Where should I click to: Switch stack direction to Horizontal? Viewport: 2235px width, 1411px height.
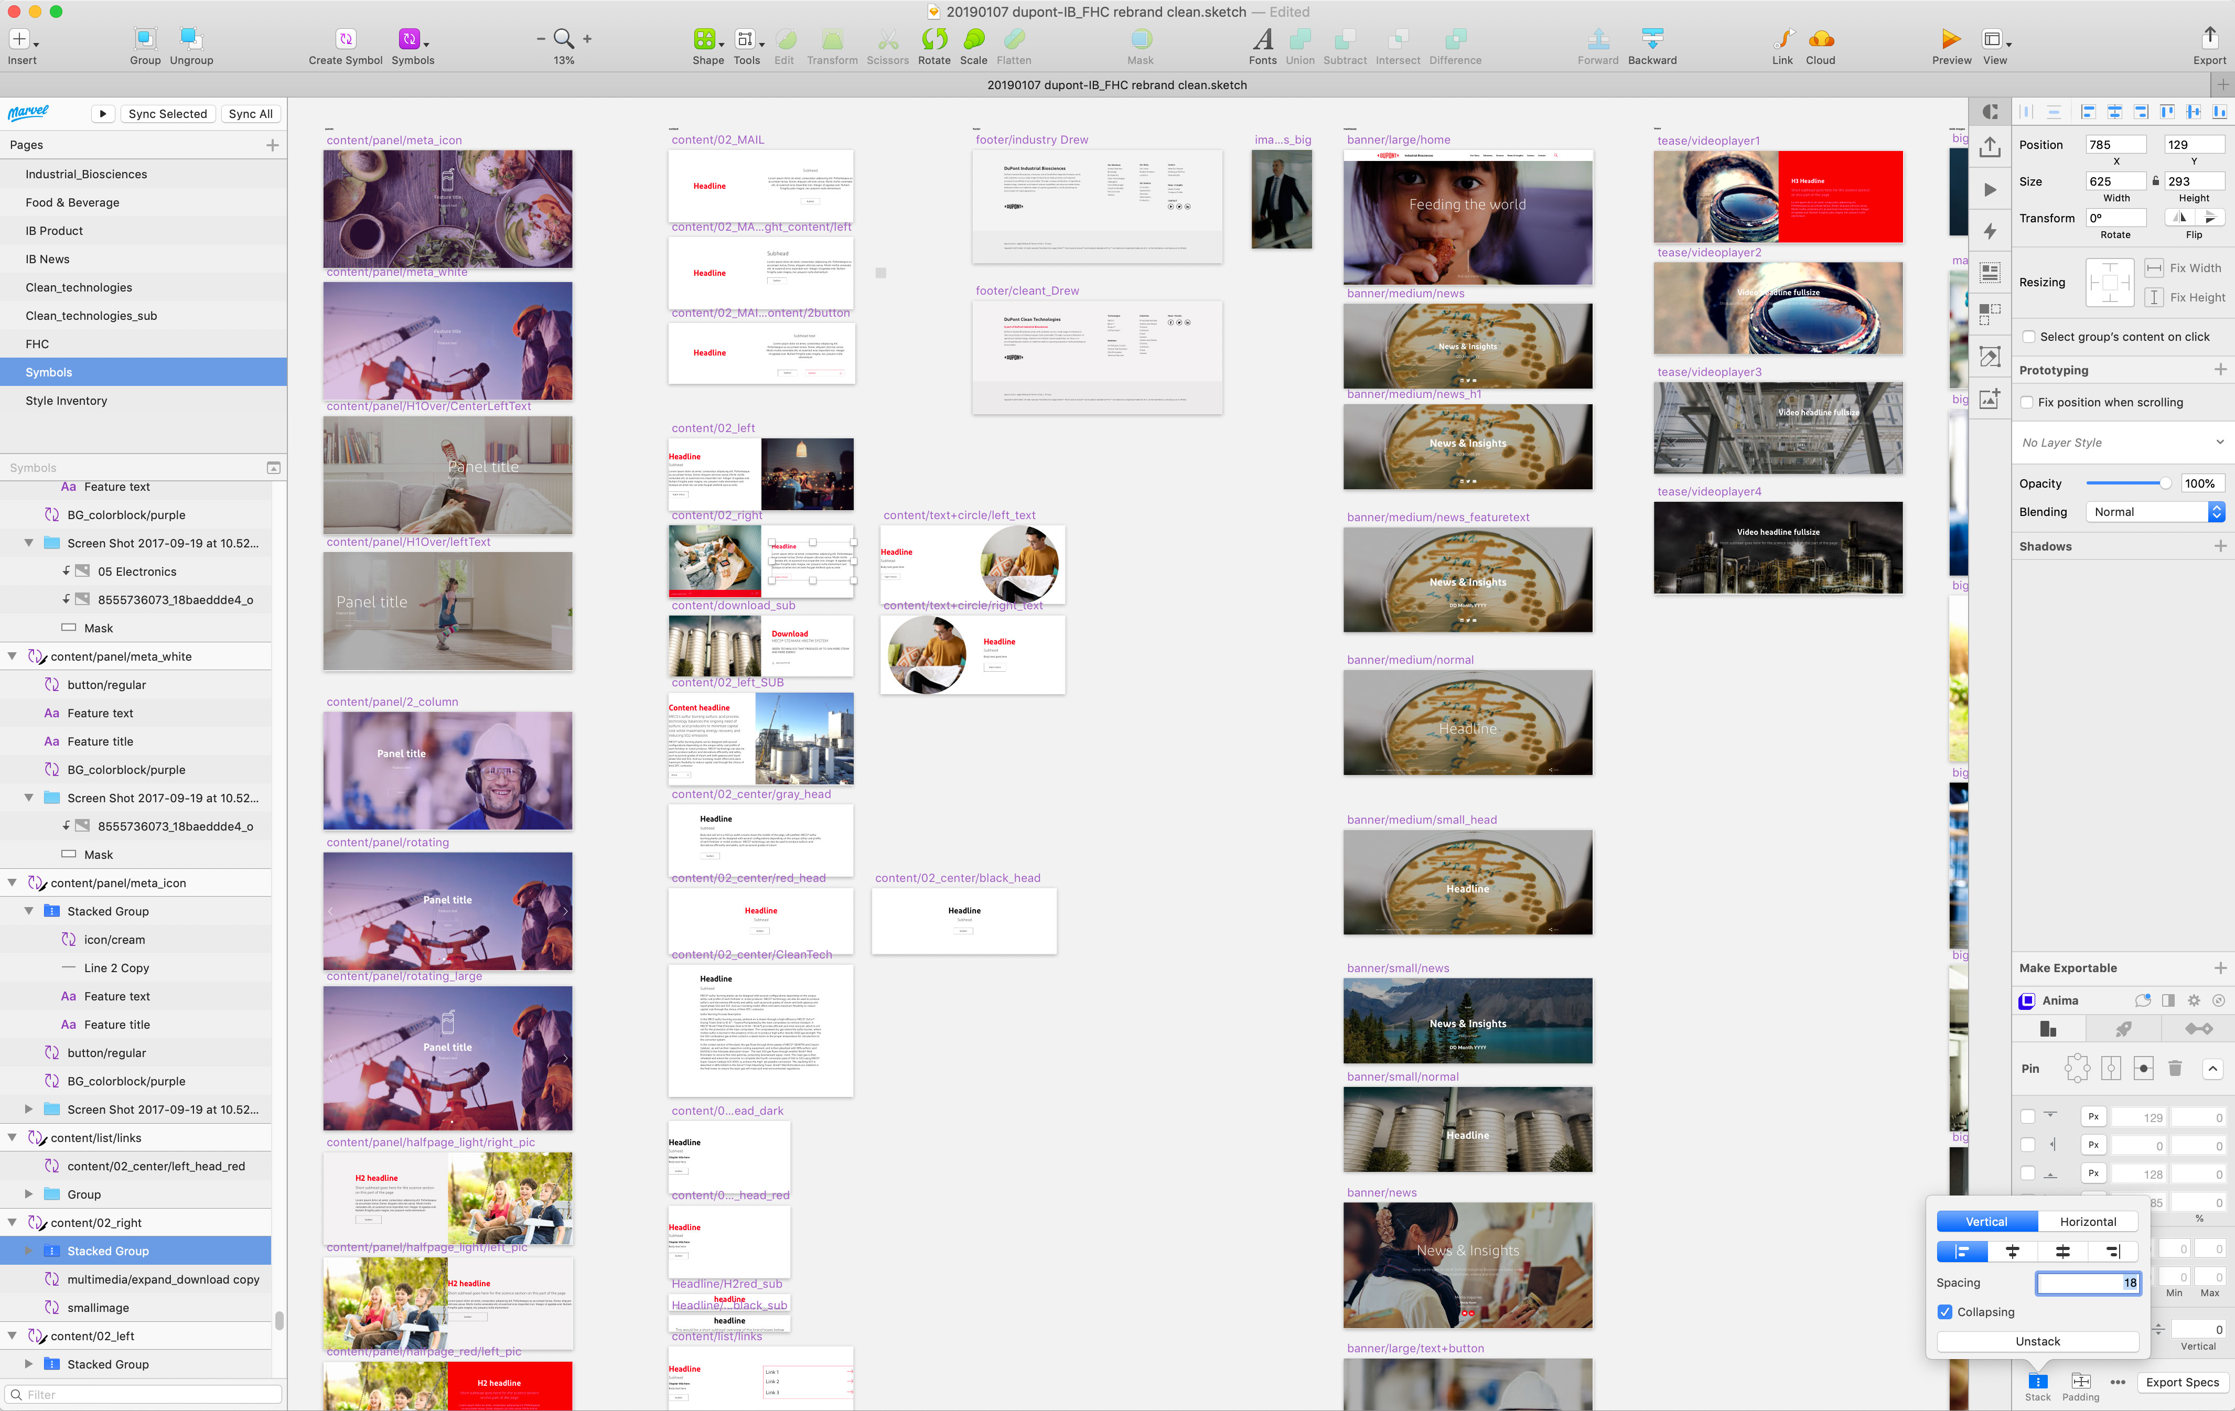tap(2088, 1222)
